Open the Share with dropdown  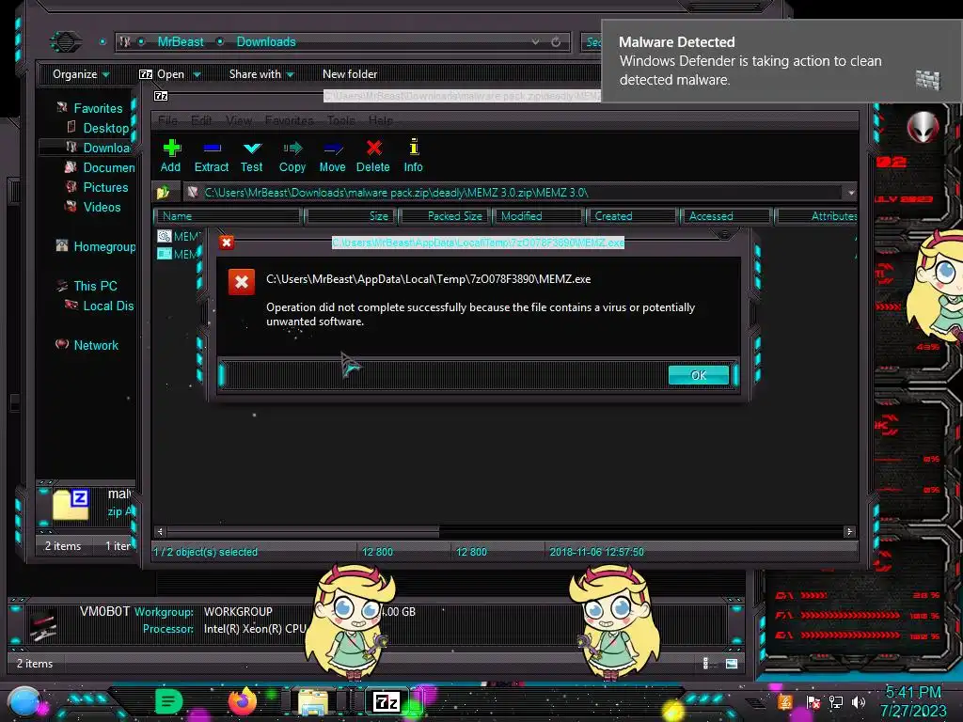point(261,74)
